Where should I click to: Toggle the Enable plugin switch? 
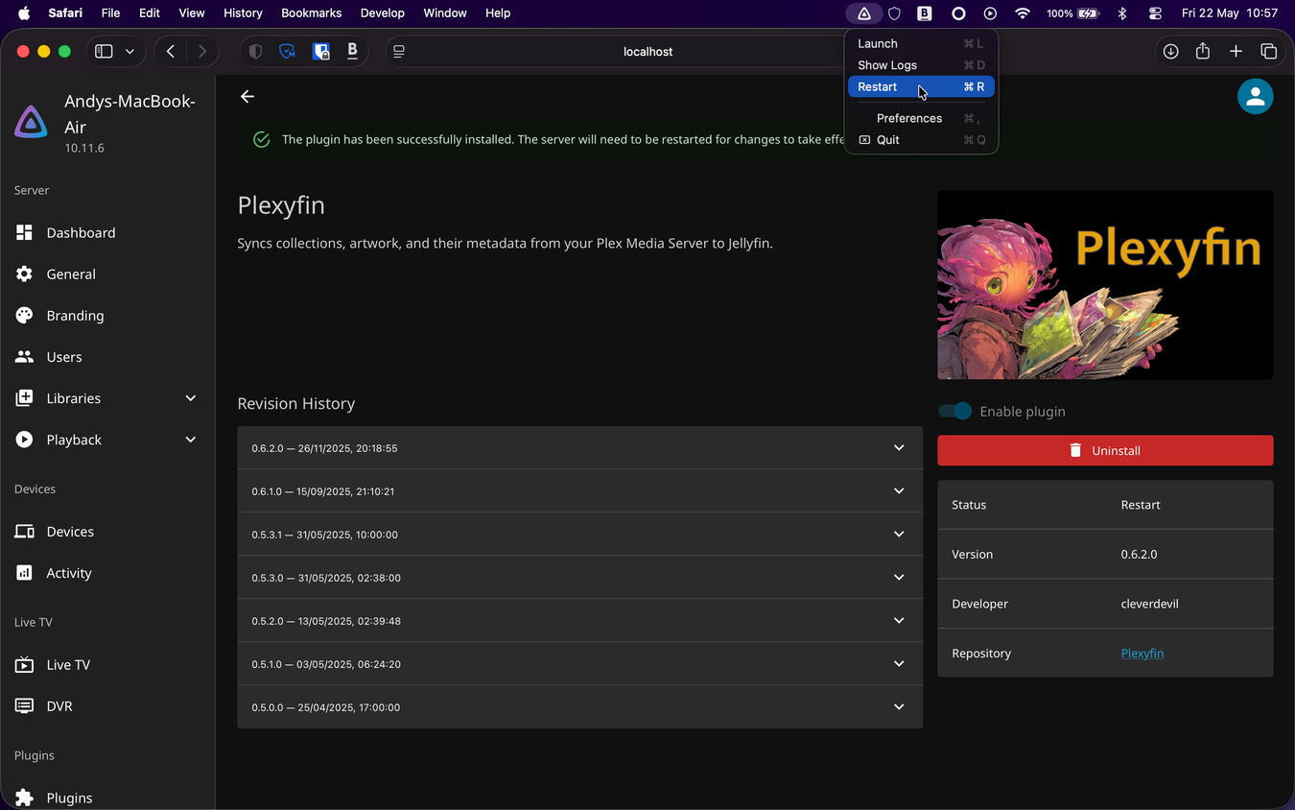pos(954,411)
